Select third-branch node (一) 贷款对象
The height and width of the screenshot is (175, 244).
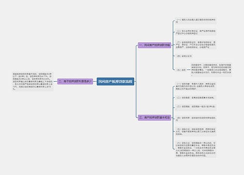196,87
